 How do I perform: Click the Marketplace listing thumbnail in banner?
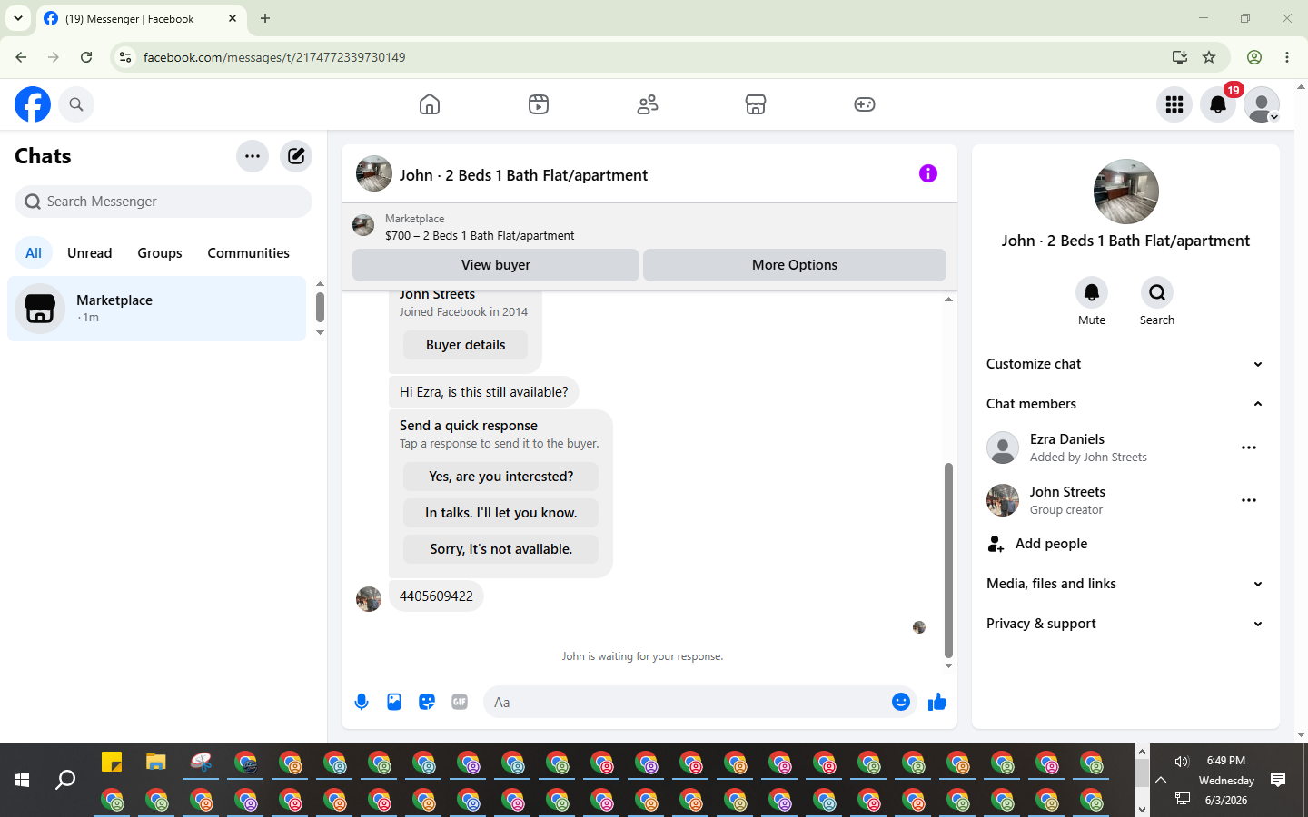pyautogui.click(x=363, y=226)
